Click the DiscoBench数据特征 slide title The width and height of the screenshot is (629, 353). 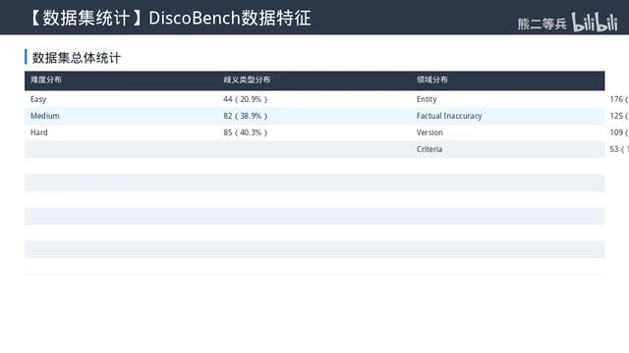pos(230,18)
